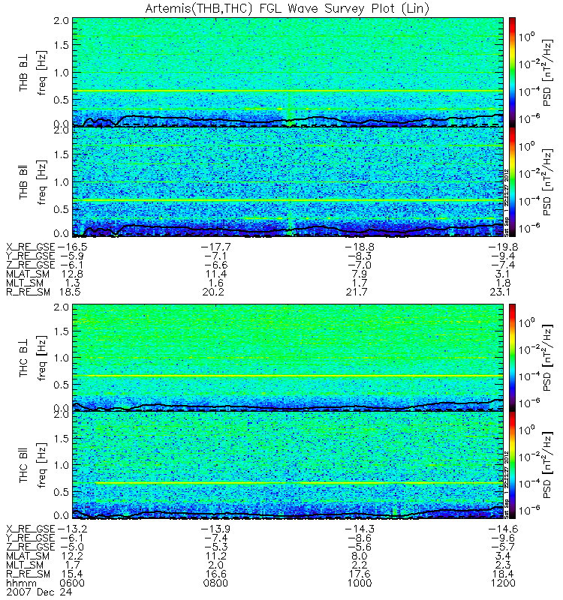This screenshot has height=600, width=563.
Task: Click the color bar beside the THB B⊥ panel
Action: pyautogui.click(x=512, y=72)
